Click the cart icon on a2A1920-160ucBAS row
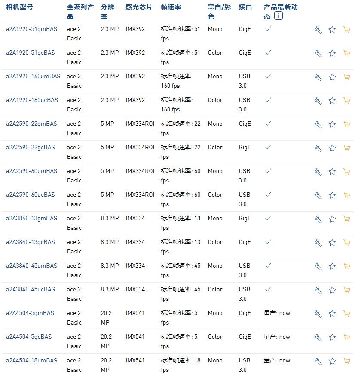This screenshot has width=355, height=374. 347,100
